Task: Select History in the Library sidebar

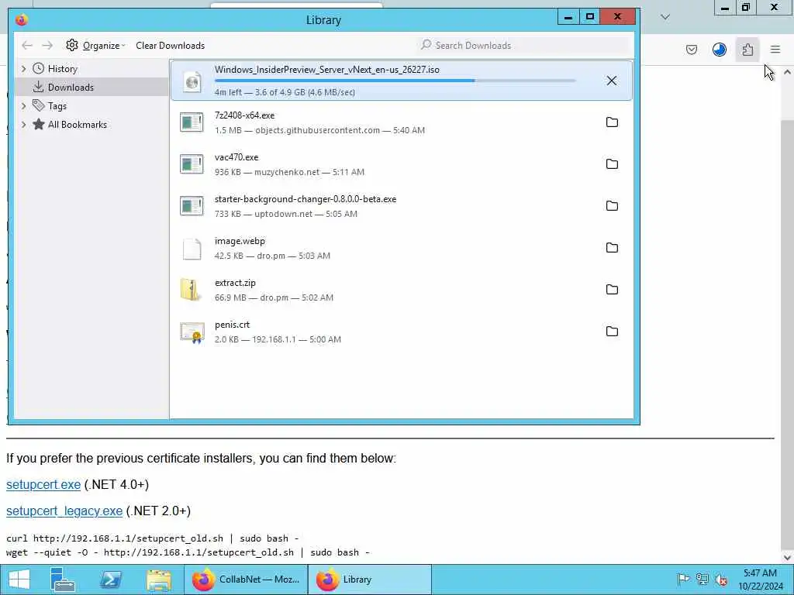Action: coord(62,68)
